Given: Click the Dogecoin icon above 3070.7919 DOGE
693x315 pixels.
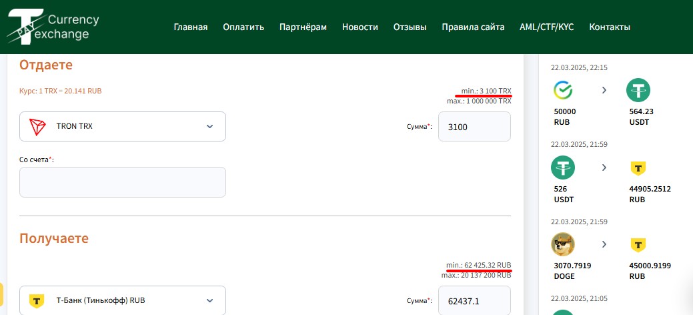Looking at the screenshot, I should click(x=563, y=244).
